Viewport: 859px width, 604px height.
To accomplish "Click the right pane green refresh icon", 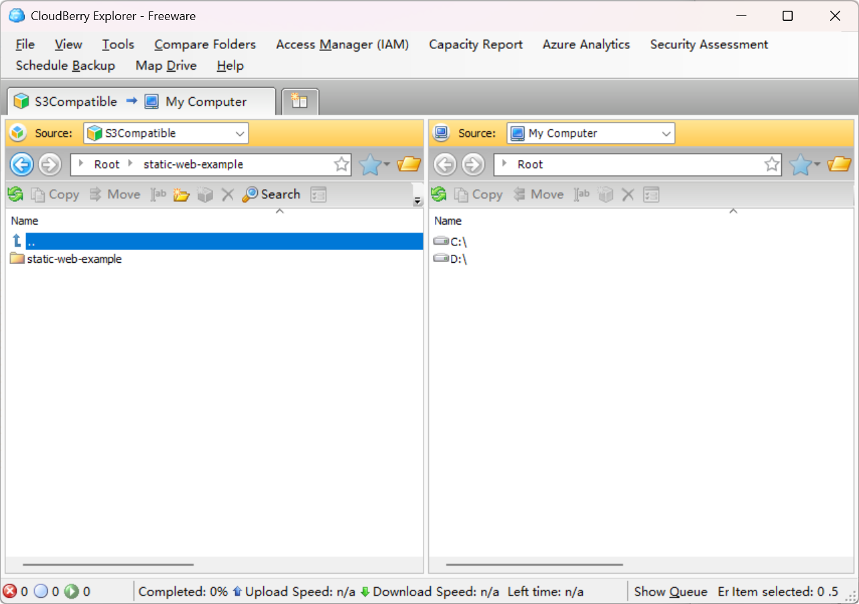I will (x=439, y=194).
